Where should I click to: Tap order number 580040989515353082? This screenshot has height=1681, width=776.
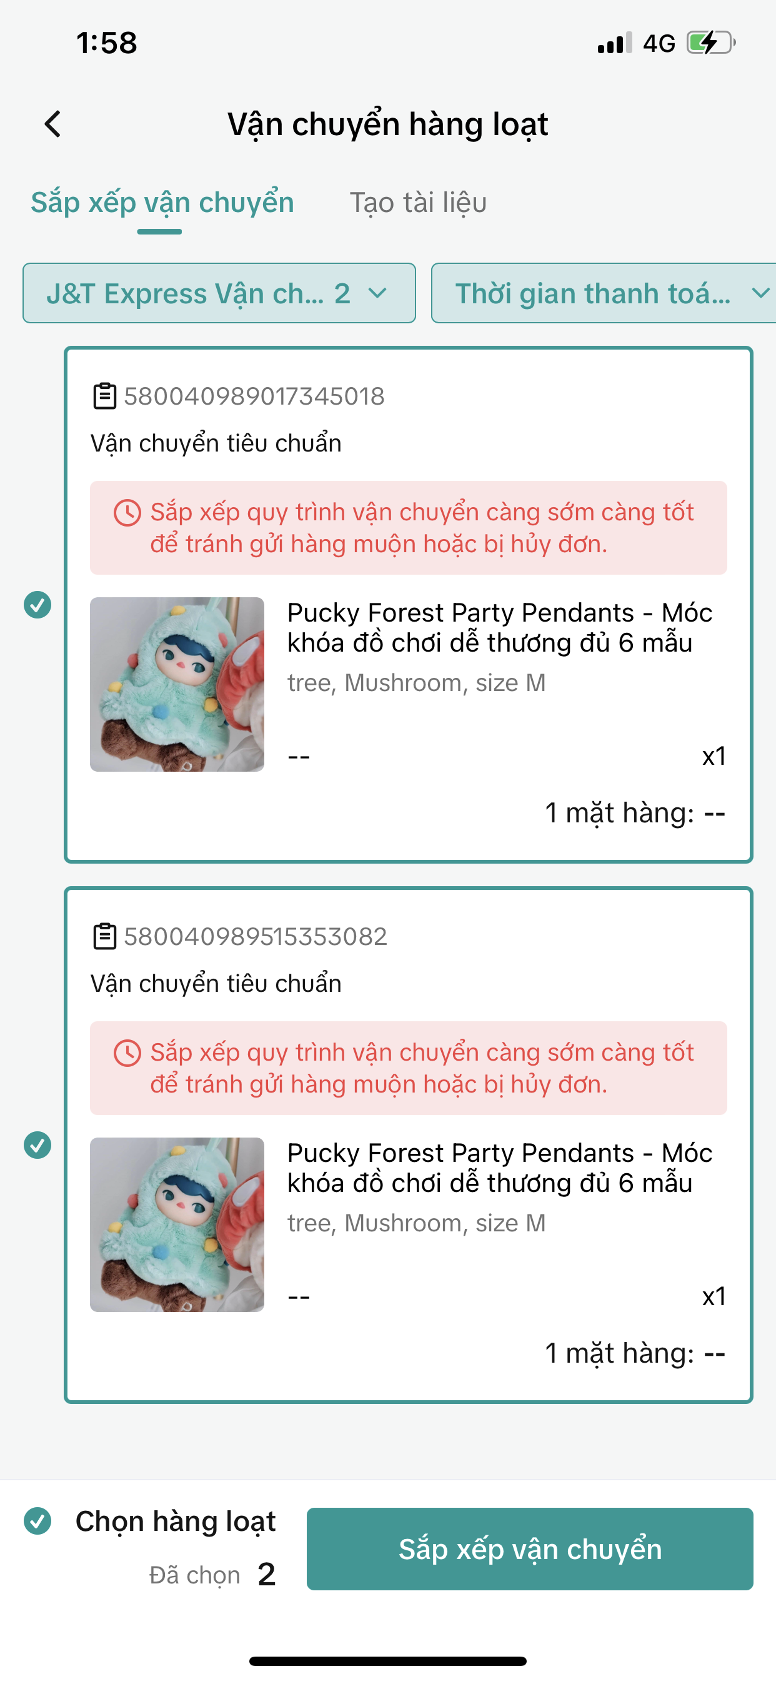[256, 936]
